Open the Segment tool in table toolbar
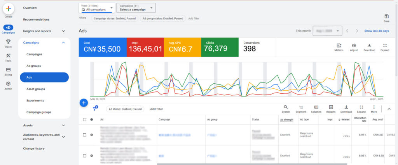 (x=301, y=107)
